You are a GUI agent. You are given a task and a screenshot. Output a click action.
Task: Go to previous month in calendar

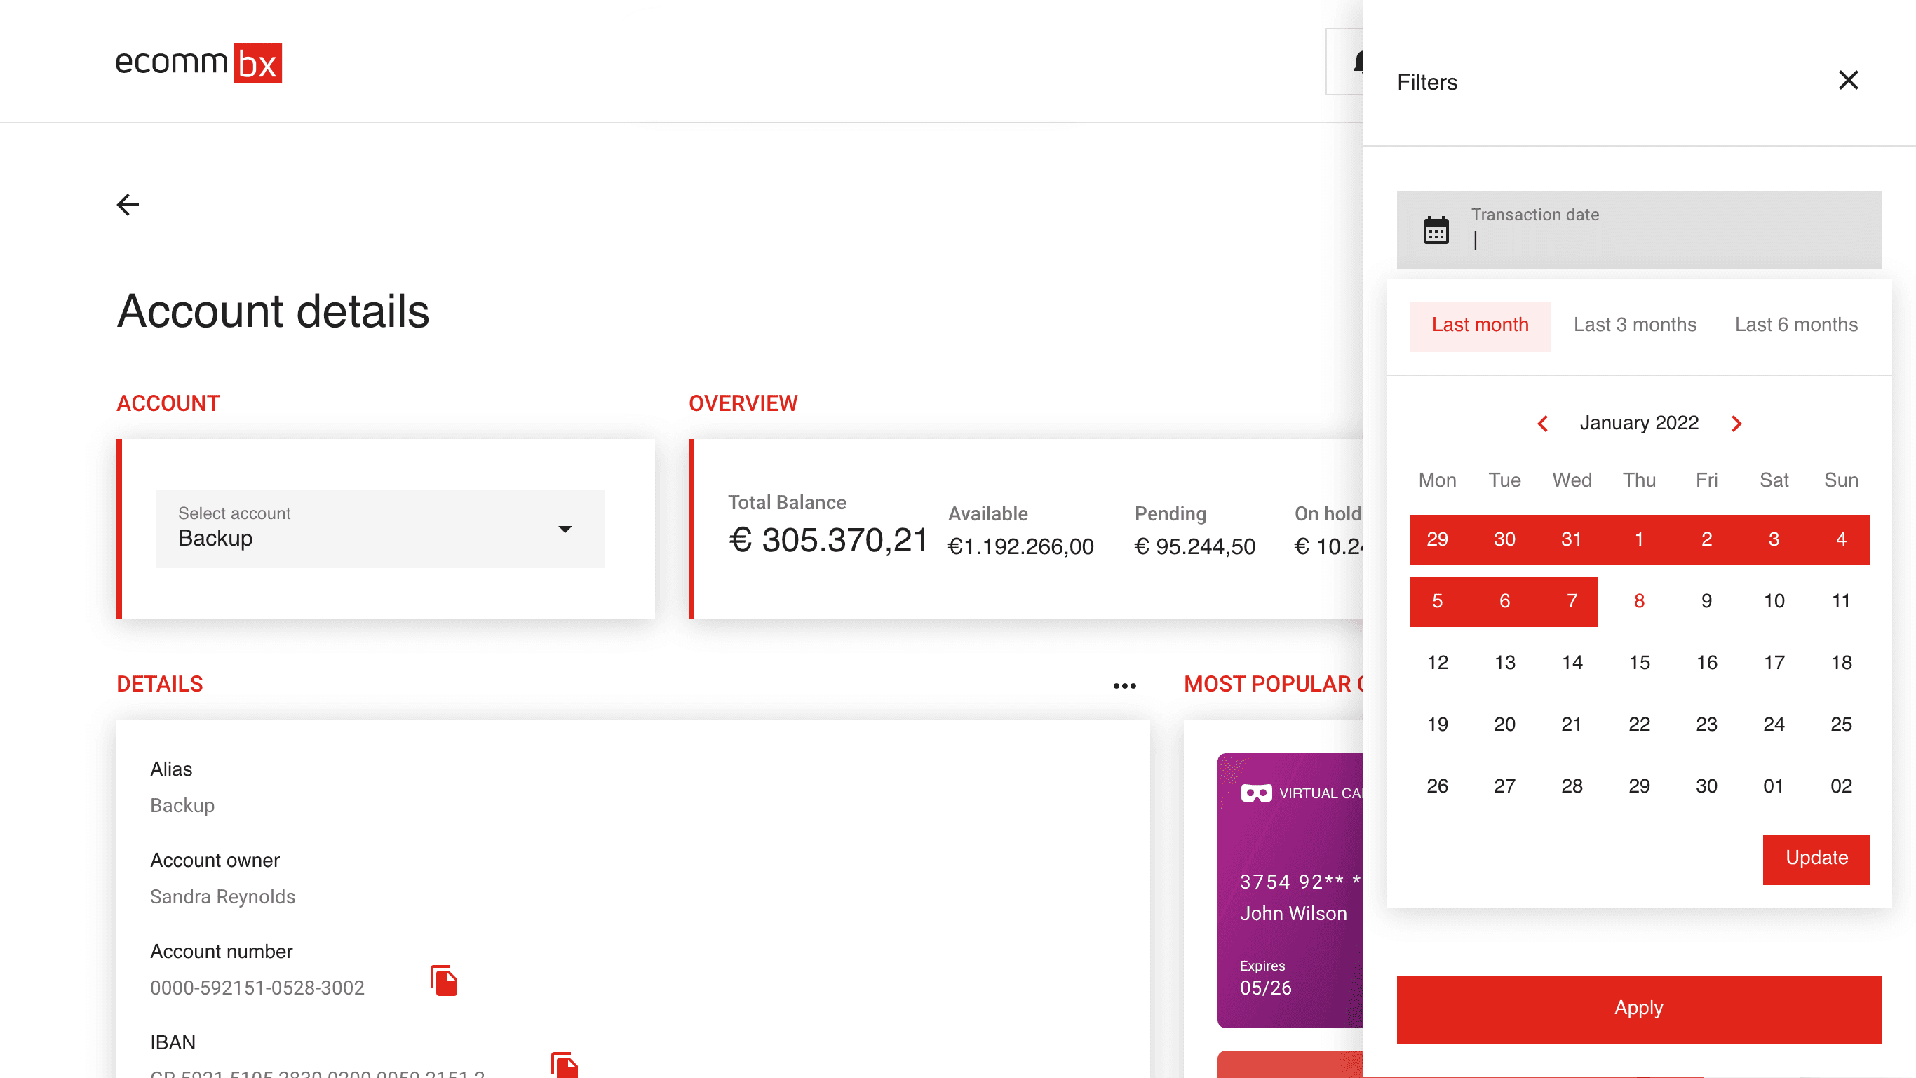coord(1543,424)
